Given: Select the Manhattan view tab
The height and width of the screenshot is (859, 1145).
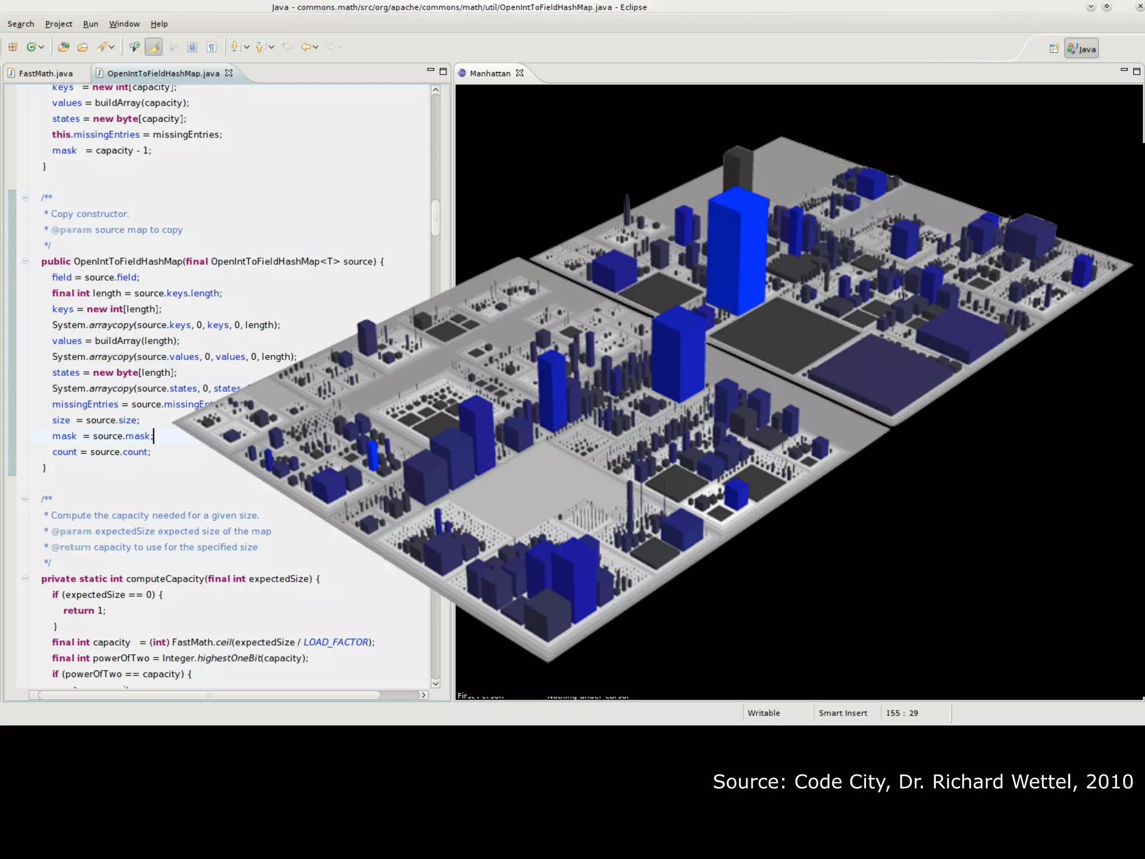Looking at the screenshot, I should pos(490,73).
